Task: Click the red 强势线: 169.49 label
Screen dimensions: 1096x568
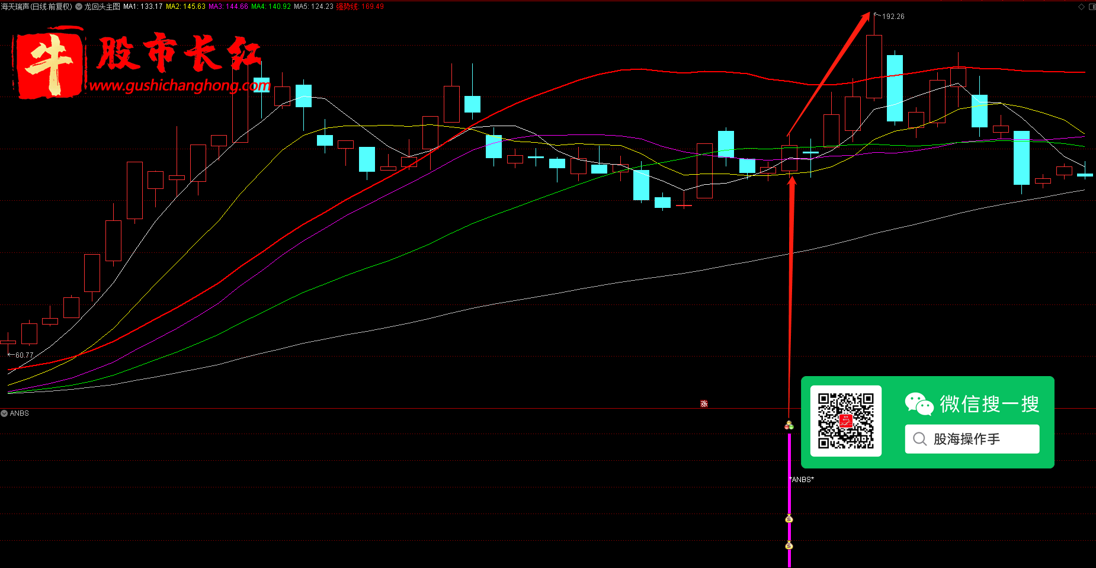Action: (x=360, y=7)
